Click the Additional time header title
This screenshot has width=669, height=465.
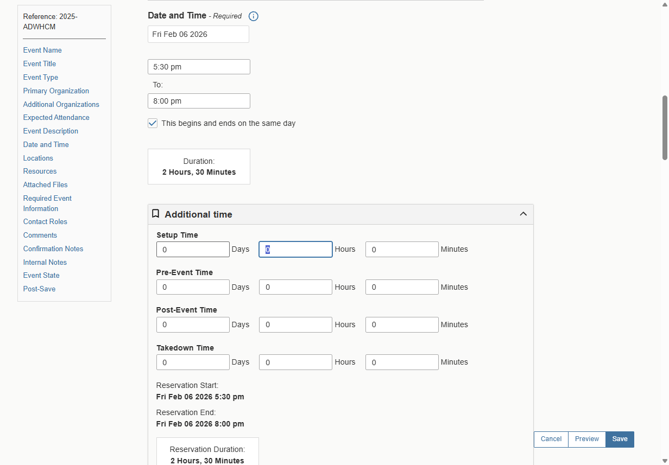(198, 214)
